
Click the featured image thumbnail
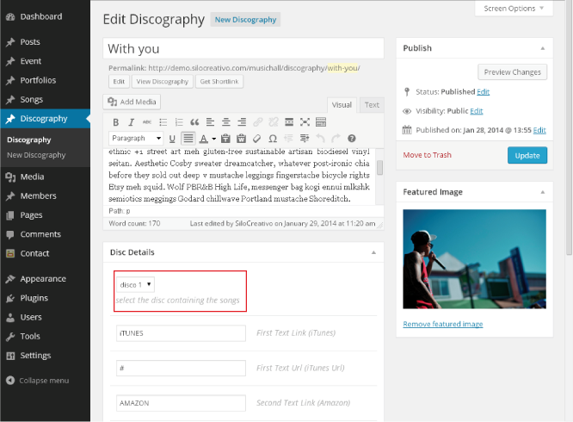coord(474,259)
